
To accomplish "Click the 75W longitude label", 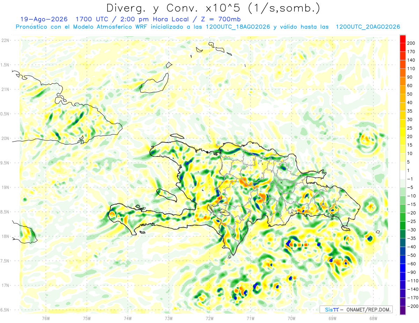I will click(87, 318).
